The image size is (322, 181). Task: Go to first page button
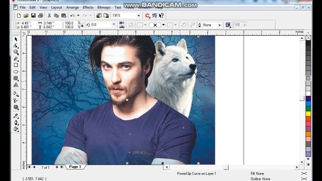click(29, 167)
